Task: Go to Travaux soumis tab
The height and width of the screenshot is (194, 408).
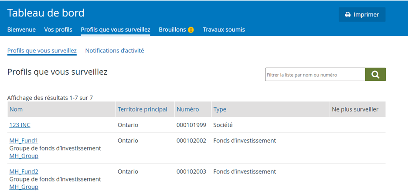Action: point(224,30)
